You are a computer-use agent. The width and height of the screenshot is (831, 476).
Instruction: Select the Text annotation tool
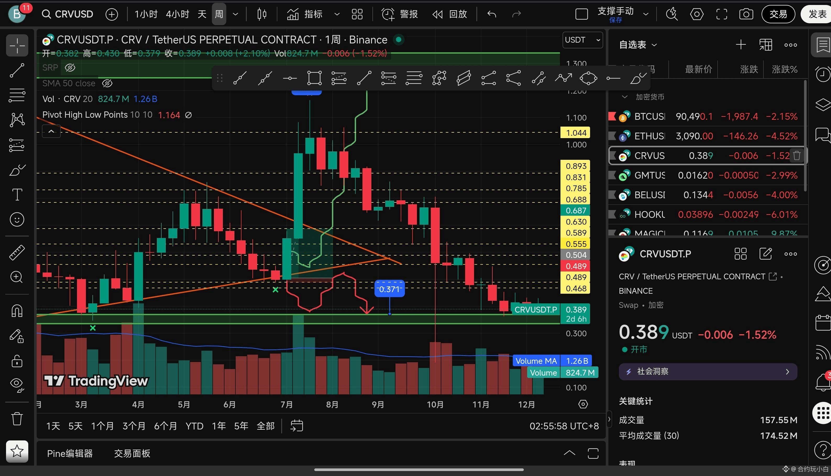17,195
